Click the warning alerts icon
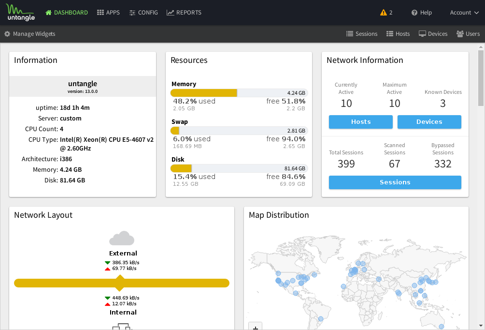The height and width of the screenshot is (330, 485). pos(384,13)
